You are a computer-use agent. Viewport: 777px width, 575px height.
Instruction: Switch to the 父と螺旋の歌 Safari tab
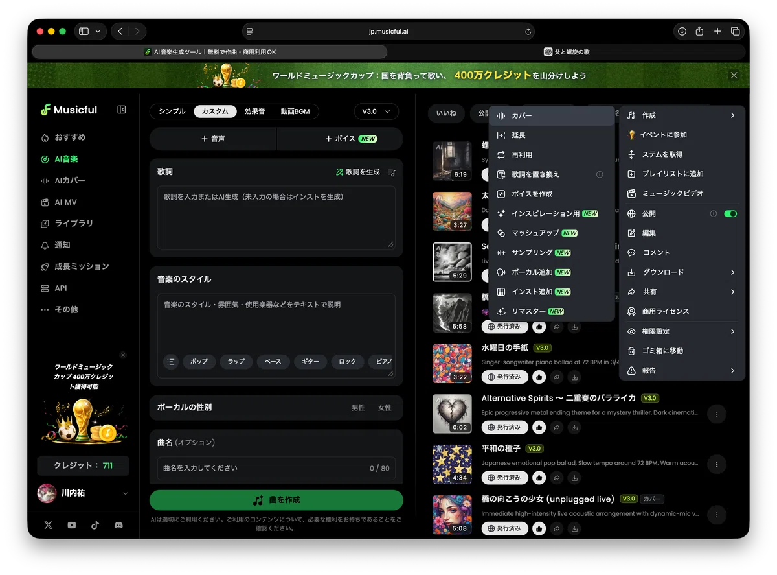[x=567, y=52]
